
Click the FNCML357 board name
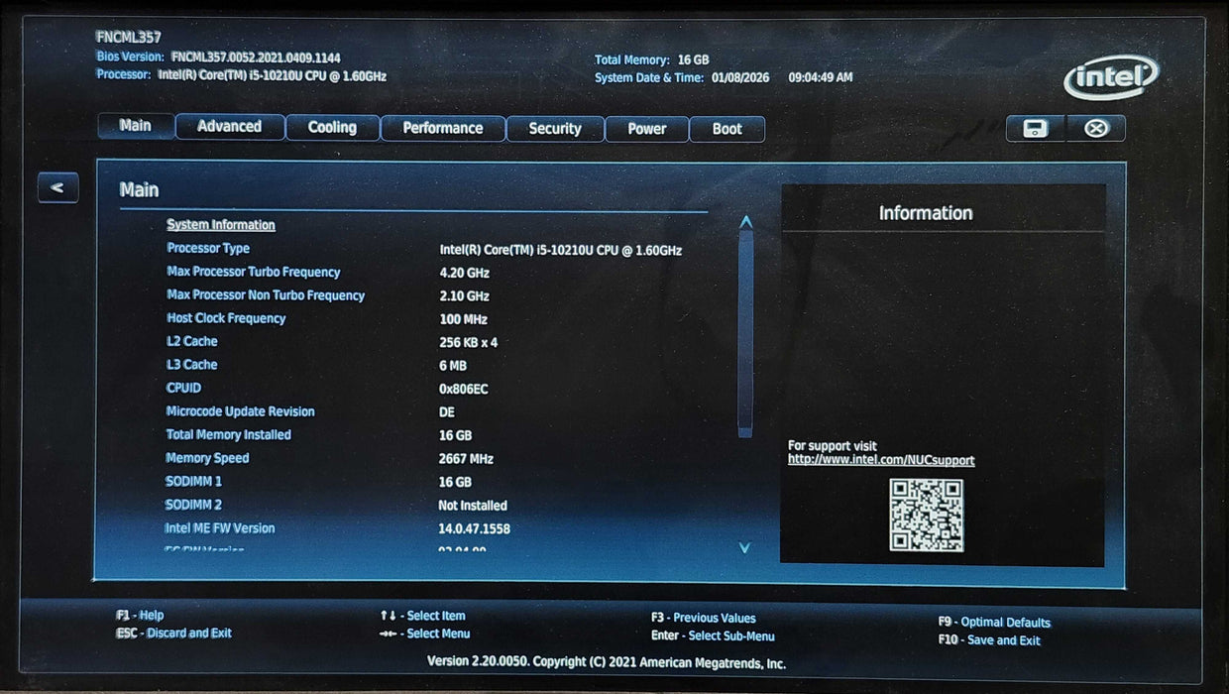pyautogui.click(x=129, y=37)
